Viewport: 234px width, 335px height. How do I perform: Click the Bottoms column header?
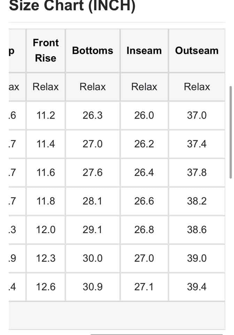93,51
